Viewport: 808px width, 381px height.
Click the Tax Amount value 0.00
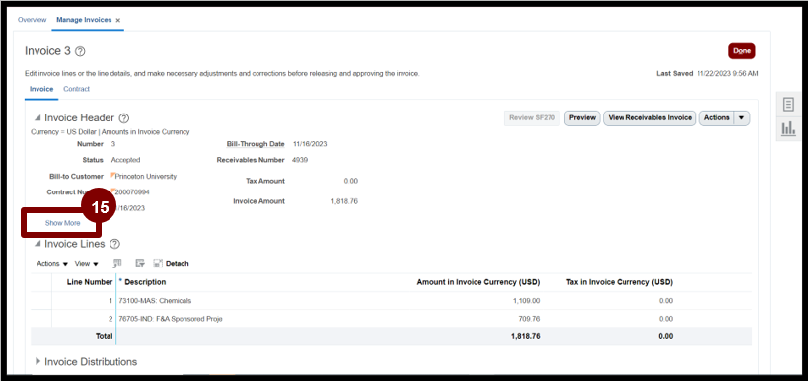(x=351, y=181)
